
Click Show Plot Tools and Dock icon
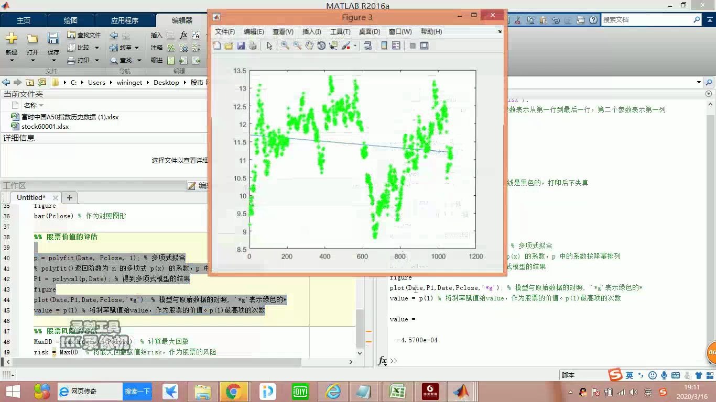tap(425, 46)
